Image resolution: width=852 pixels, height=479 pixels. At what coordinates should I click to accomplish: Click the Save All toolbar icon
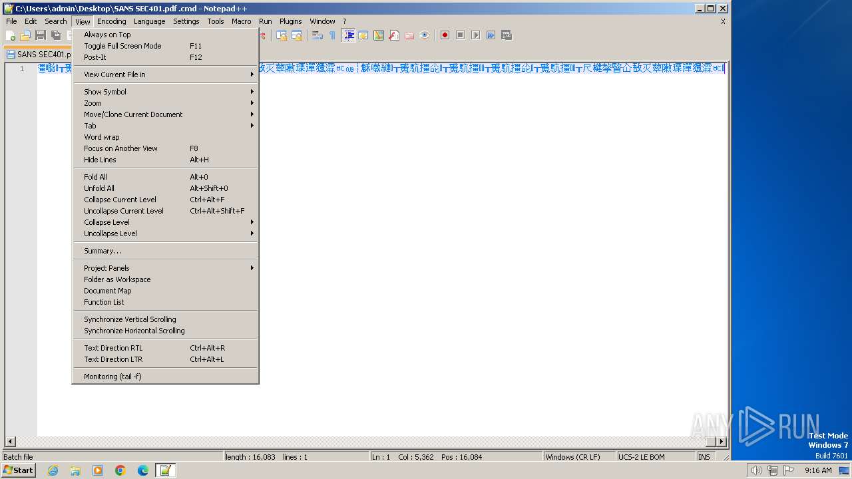click(x=56, y=35)
